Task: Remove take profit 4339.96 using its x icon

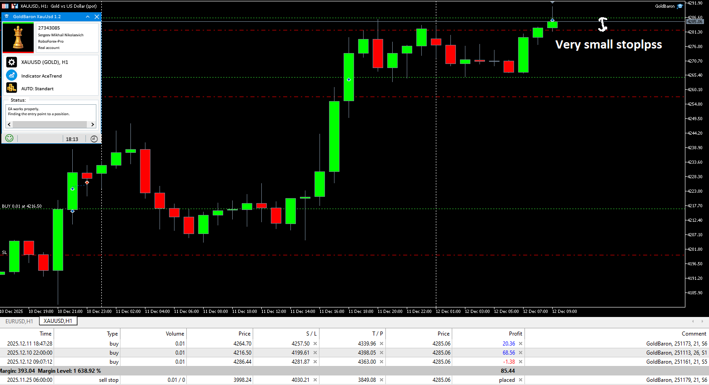Action: coord(381,344)
